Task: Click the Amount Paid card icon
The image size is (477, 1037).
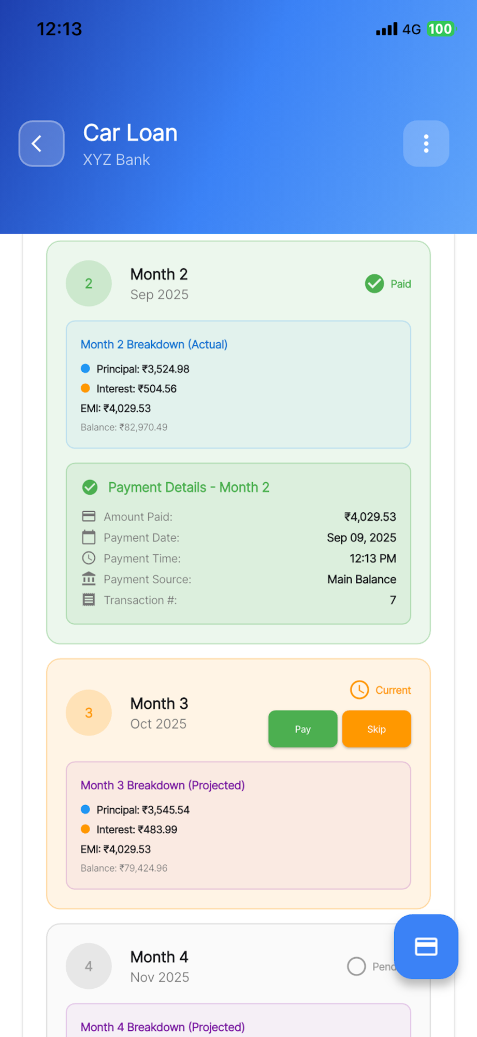Action: (89, 516)
